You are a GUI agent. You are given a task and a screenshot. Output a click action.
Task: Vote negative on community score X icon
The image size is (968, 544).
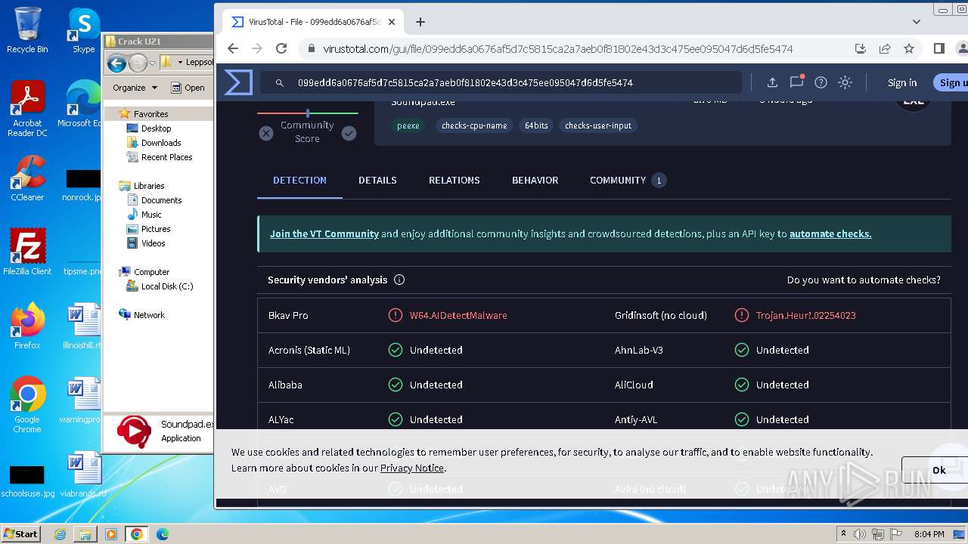[266, 133]
